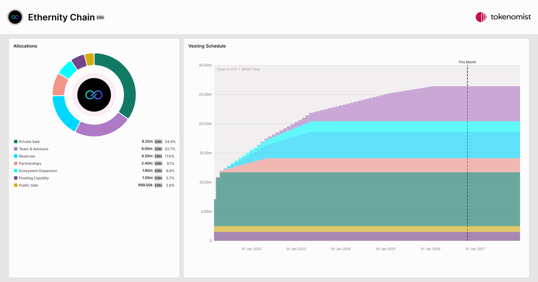Screen dimensions: 538x282
Task: Click the Vesting Schedule panel heading
Action: (x=207, y=46)
